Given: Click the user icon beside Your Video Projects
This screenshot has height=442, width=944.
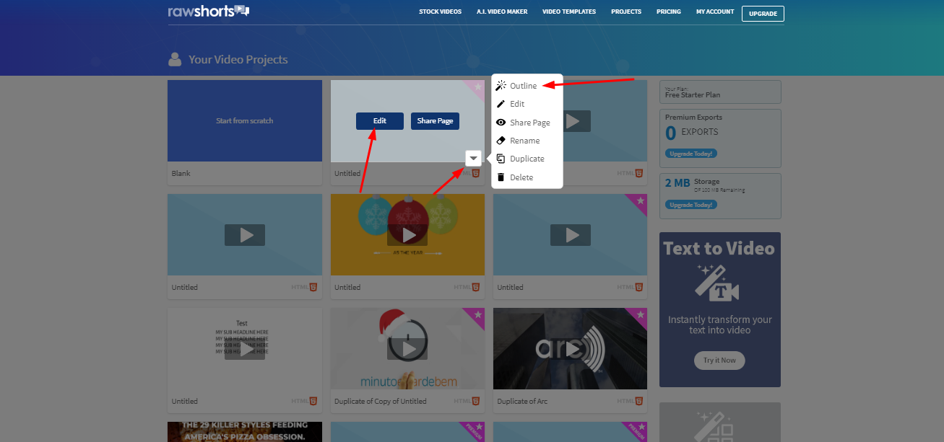Looking at the screenshot, I should coord(175,59).
